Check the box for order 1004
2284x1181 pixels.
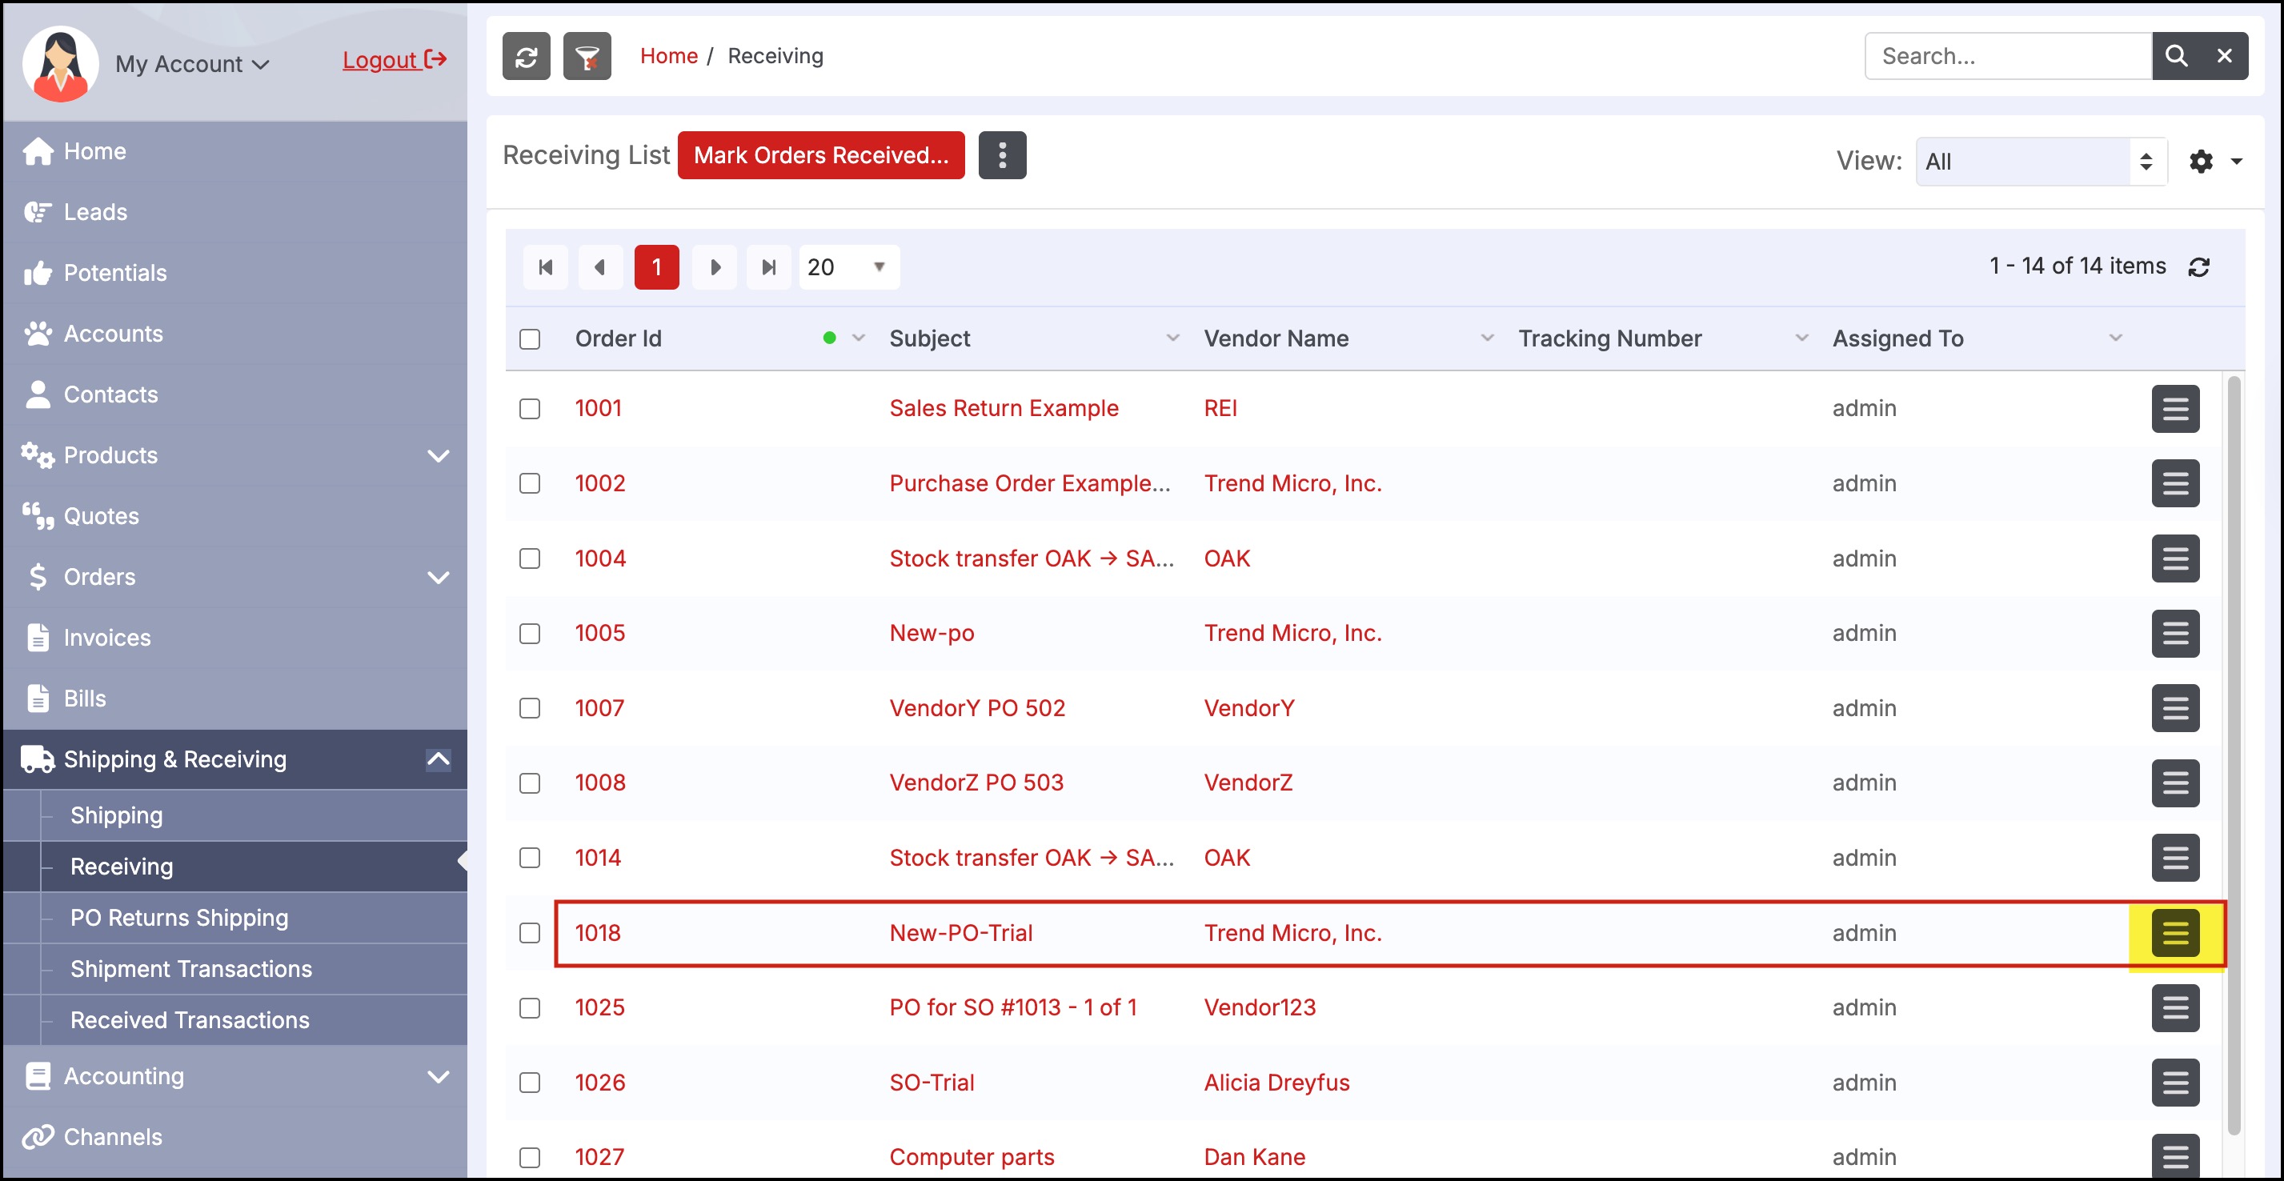(x=529, y=558)
